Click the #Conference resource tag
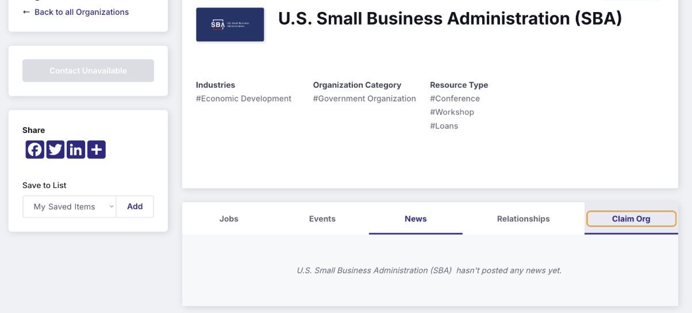 point(455,99)
